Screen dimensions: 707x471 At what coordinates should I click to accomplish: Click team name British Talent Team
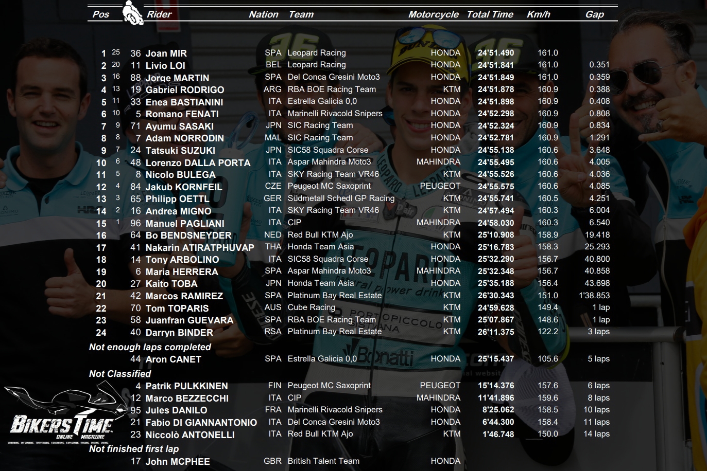(323, 461)
